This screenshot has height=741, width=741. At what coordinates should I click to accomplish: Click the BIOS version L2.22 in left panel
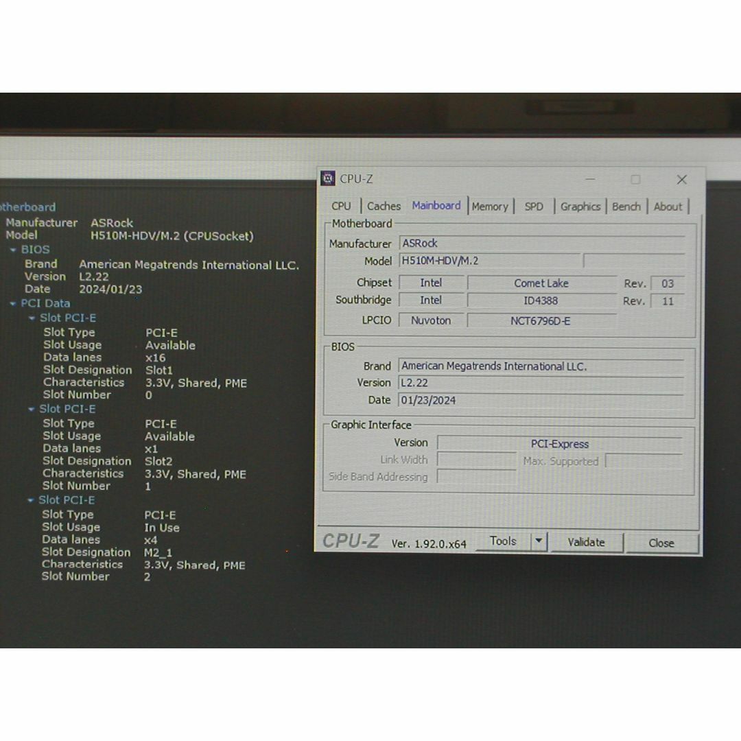point(94,277)
